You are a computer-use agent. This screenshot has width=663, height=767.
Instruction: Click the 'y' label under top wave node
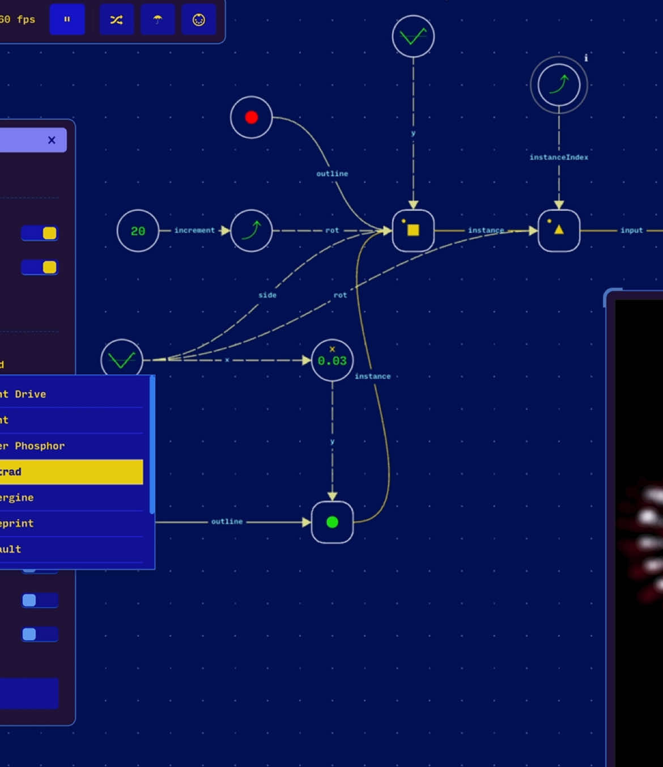(413, 133)
